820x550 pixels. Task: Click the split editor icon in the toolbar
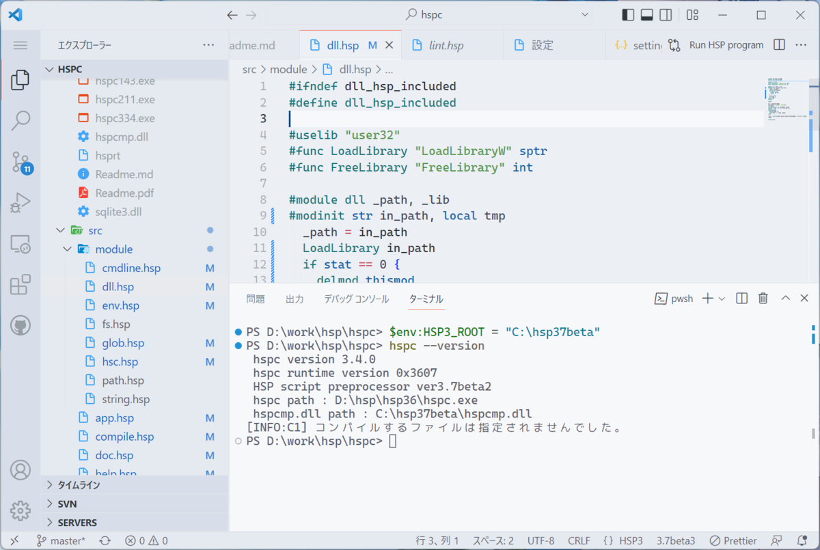click(778, 44)
